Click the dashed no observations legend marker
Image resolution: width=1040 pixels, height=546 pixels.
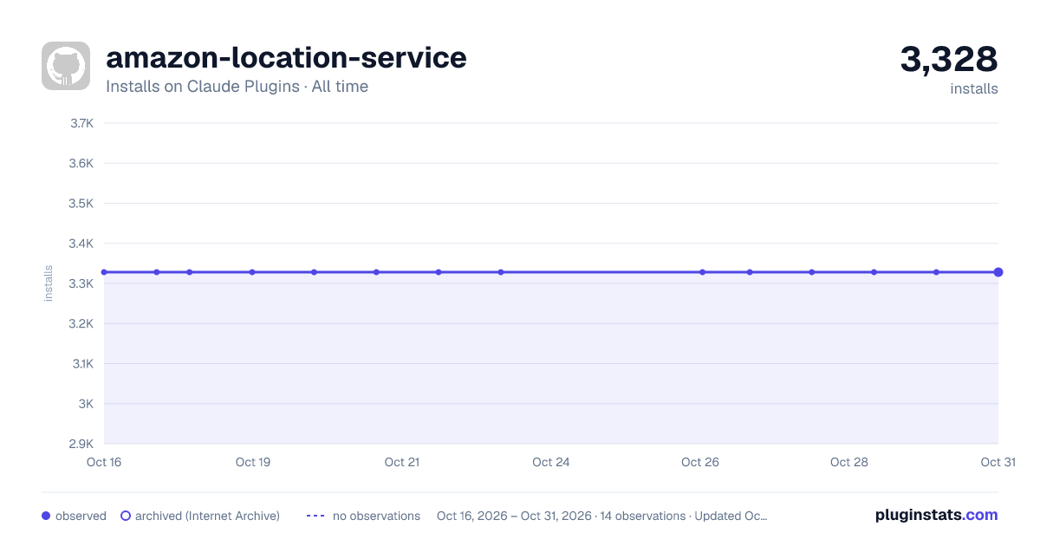pos(315,516)
